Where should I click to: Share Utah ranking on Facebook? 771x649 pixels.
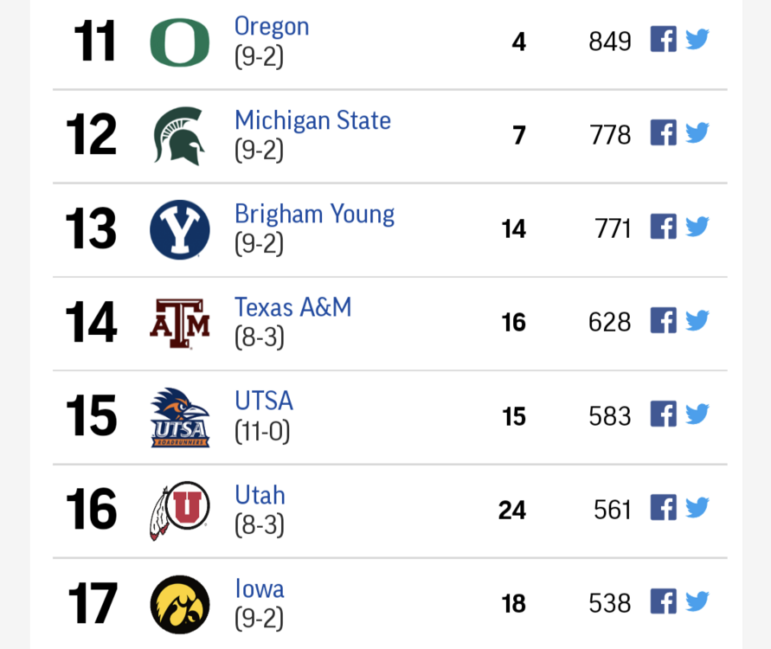coord(664,507)
